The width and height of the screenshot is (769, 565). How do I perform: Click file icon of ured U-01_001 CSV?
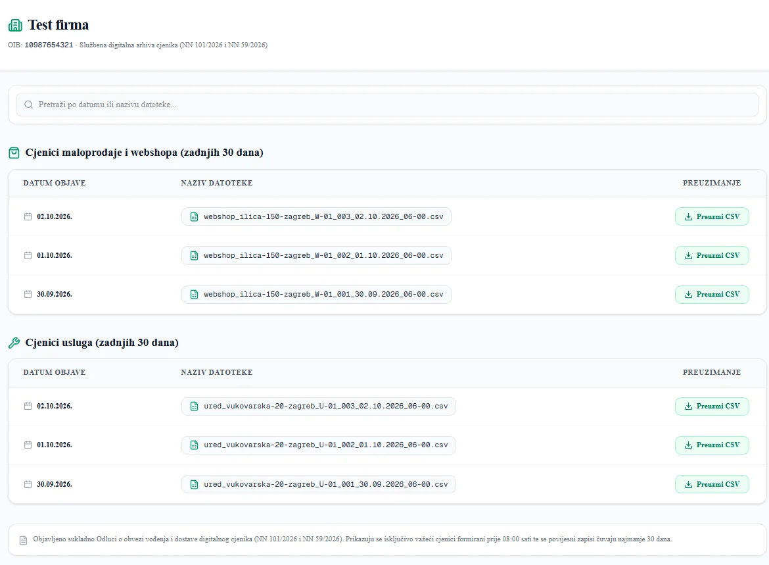[194, 484]
